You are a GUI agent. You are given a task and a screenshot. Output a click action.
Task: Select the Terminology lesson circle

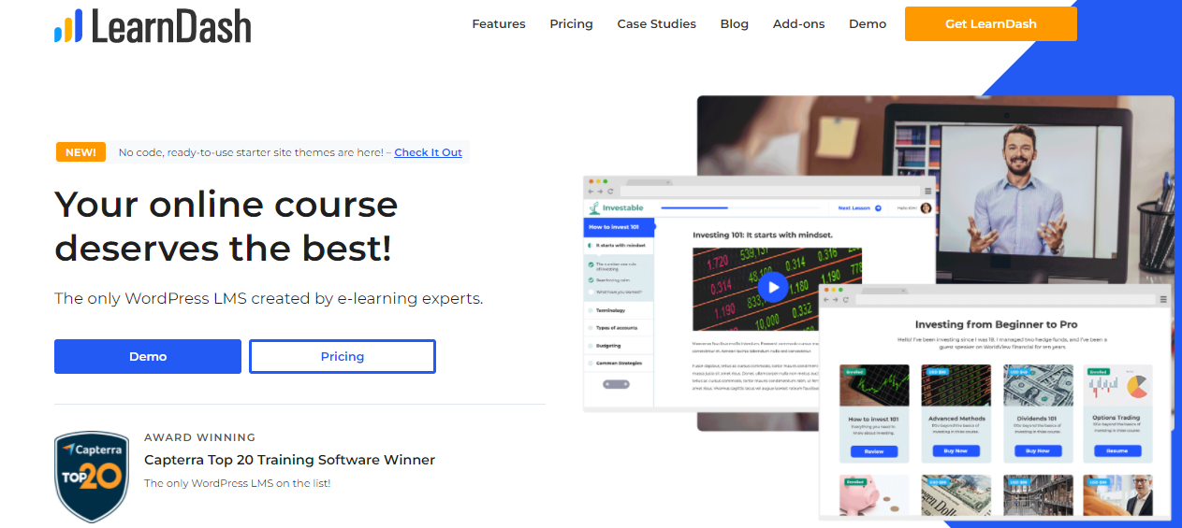tap(590, 310)
